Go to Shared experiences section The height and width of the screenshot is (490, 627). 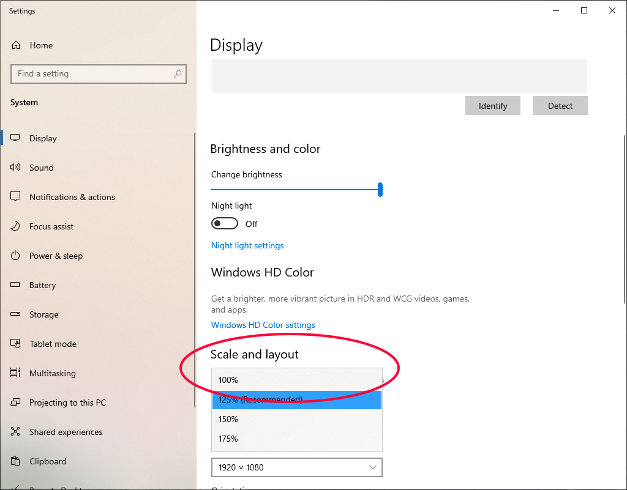[x=66, y=432]
